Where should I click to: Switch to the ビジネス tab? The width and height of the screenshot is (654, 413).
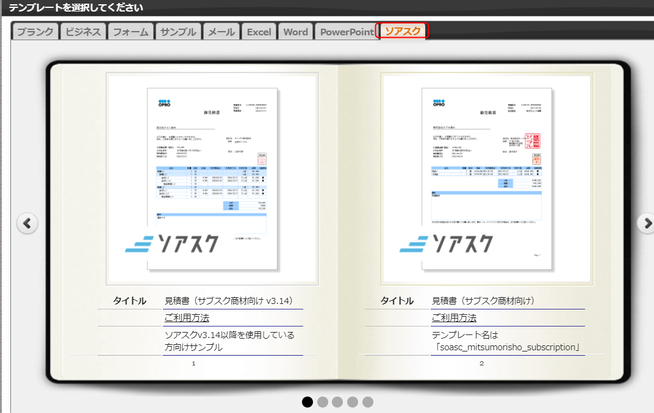pos(84,32)
